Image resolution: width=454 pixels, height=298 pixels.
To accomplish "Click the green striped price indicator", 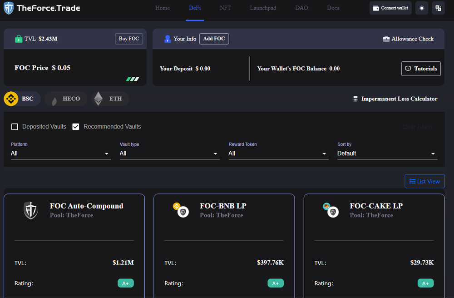I will pos(132,79).
